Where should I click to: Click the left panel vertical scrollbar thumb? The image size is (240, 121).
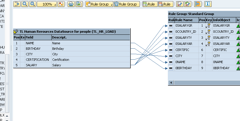point(7,83)
